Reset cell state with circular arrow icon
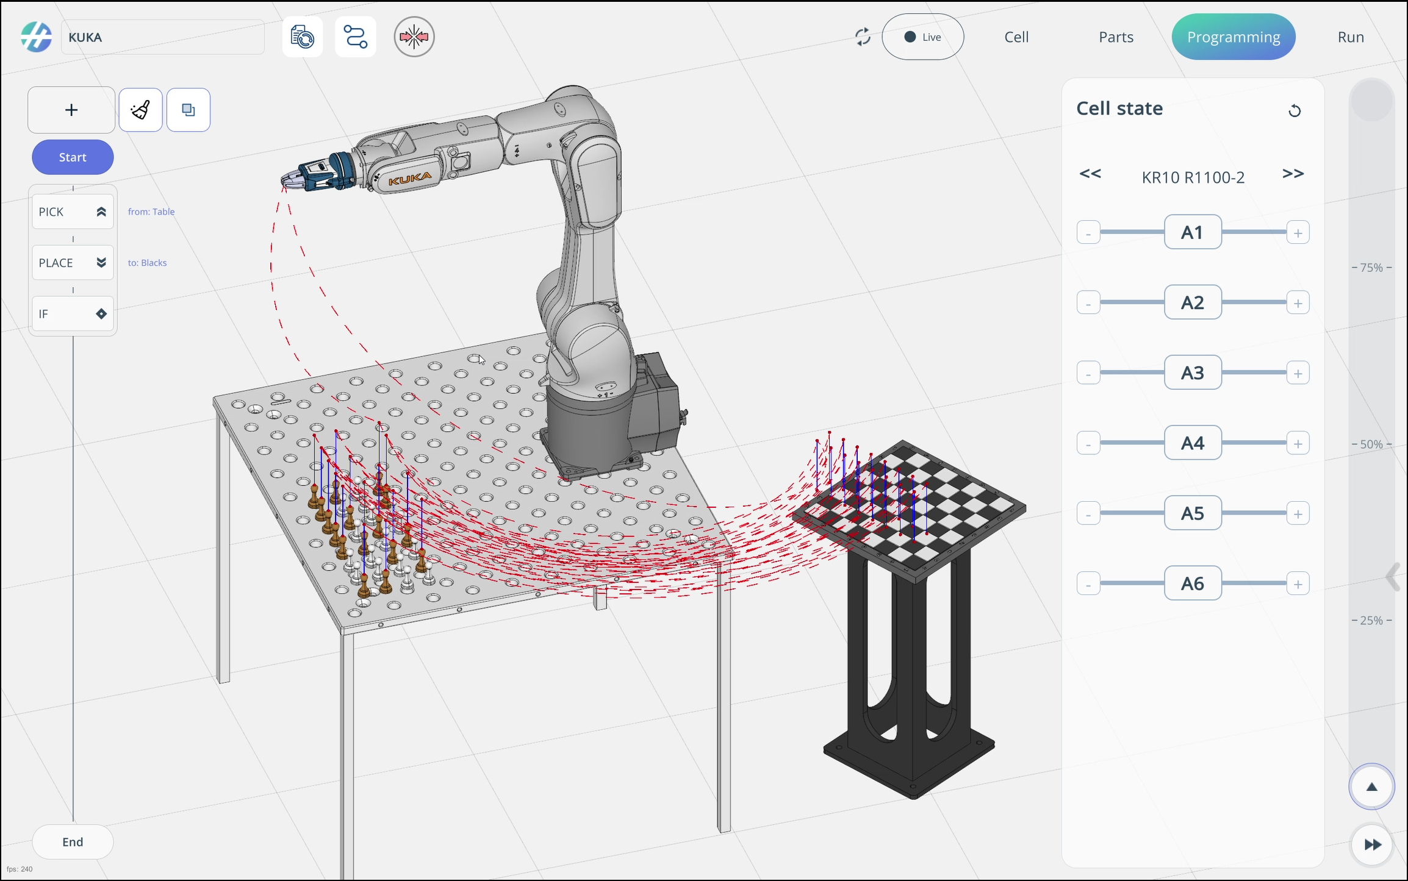Image resolution: width=1408 pixels, height=881 pixels. click(1294, 111)
